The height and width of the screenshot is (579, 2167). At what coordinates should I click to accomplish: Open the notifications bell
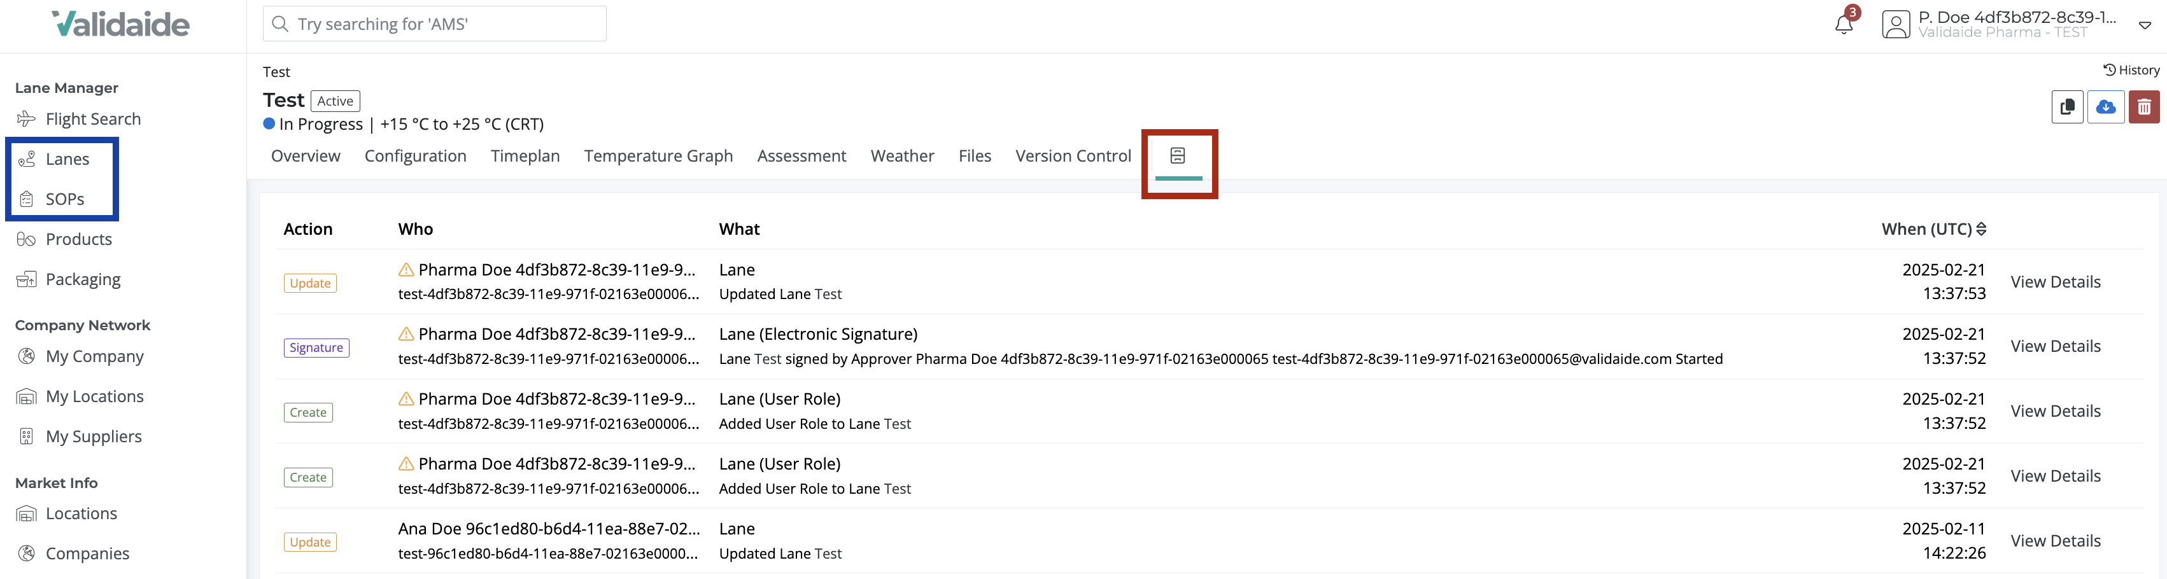(x=1842, y=24)
